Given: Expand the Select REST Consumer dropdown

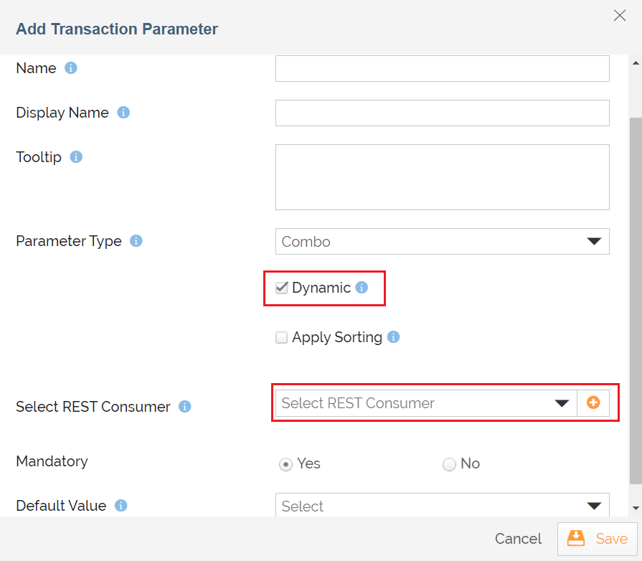Looking at the screenshot, I should pos(426,403).
